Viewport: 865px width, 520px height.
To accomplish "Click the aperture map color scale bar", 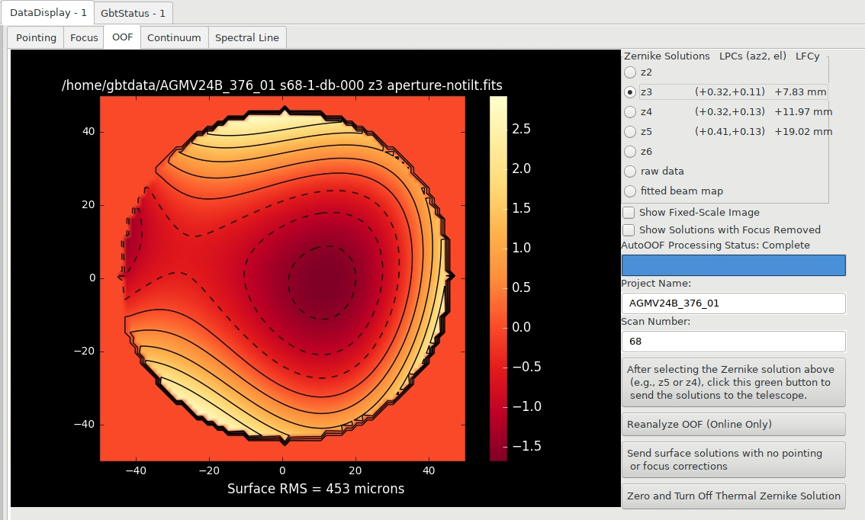I will pyautogui.click(x=498, y=278).
